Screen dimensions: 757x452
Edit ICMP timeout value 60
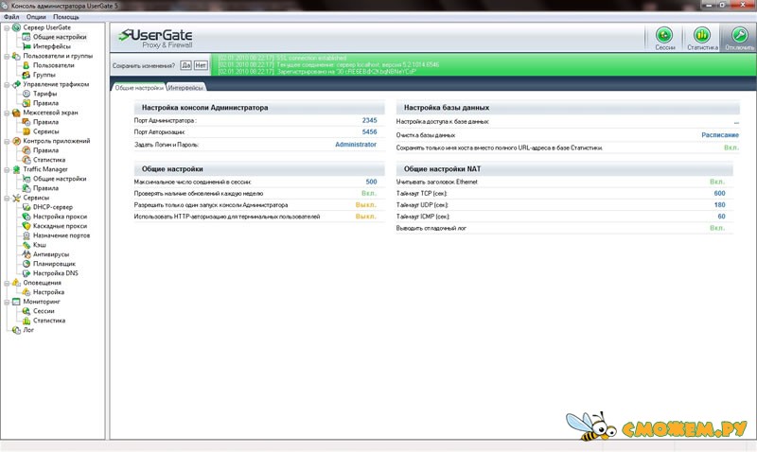(x=721, y=217)
